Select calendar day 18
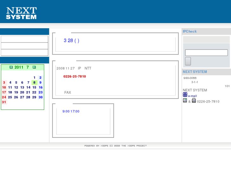Viewport: 231px width, 173px height. click(x=10, y=92)
